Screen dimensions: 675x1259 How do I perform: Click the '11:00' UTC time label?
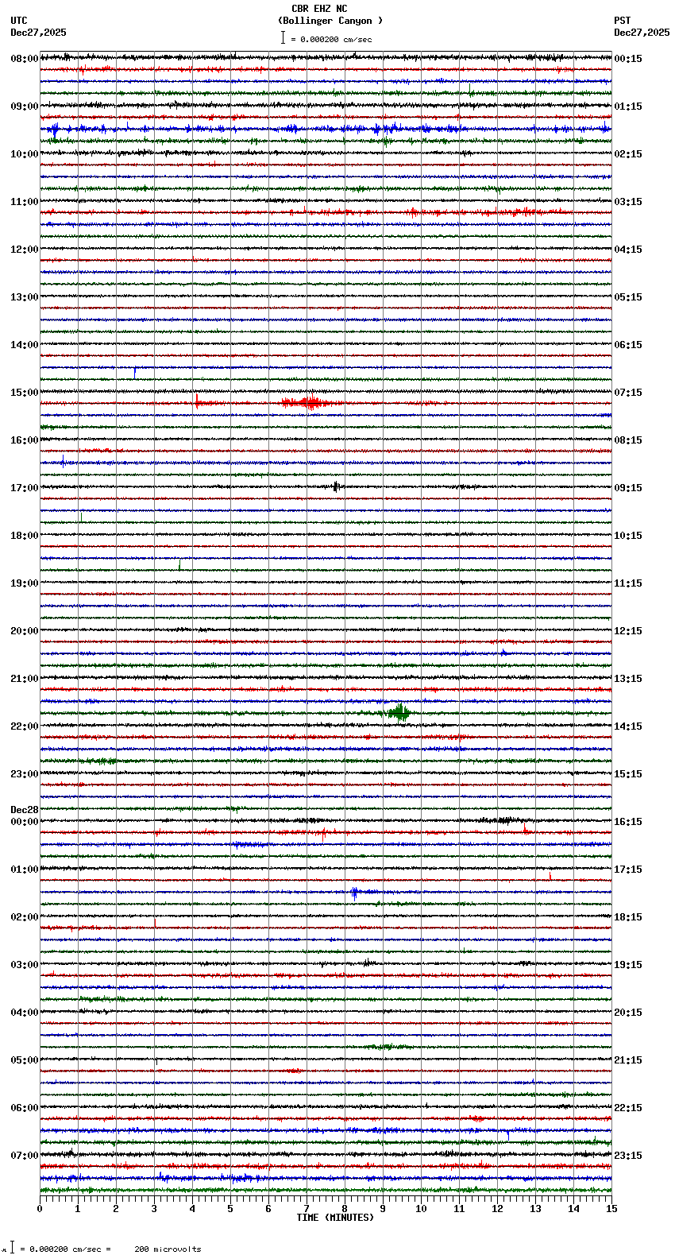tap(25, 202)
